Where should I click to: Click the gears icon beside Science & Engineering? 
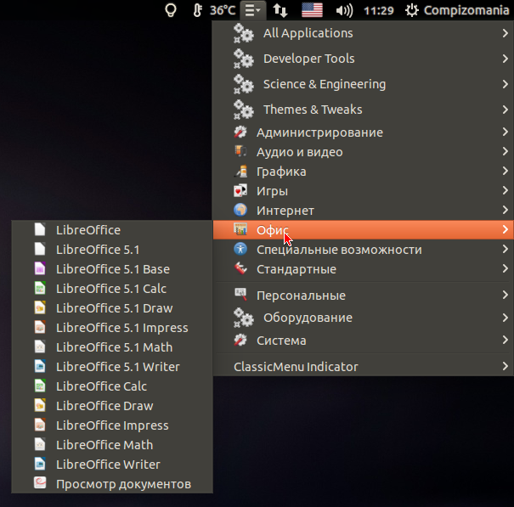pos(243,84)
